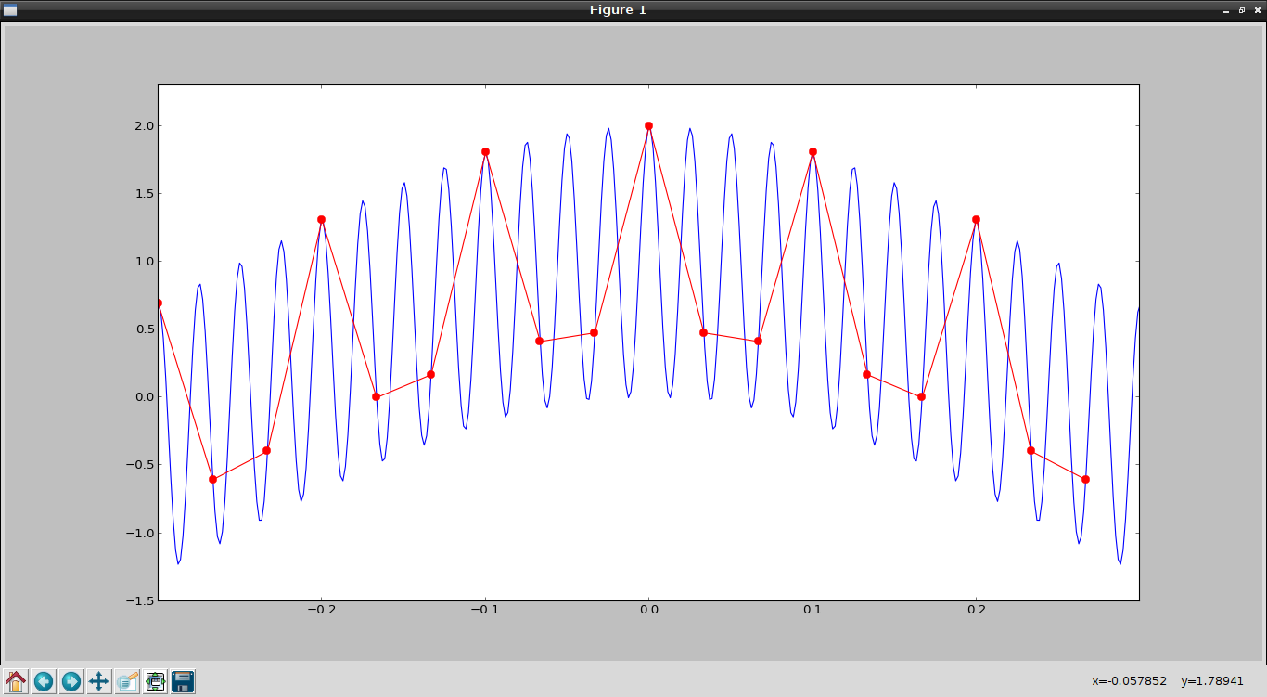Open the Configure subplots dialog

coord(155,681)
